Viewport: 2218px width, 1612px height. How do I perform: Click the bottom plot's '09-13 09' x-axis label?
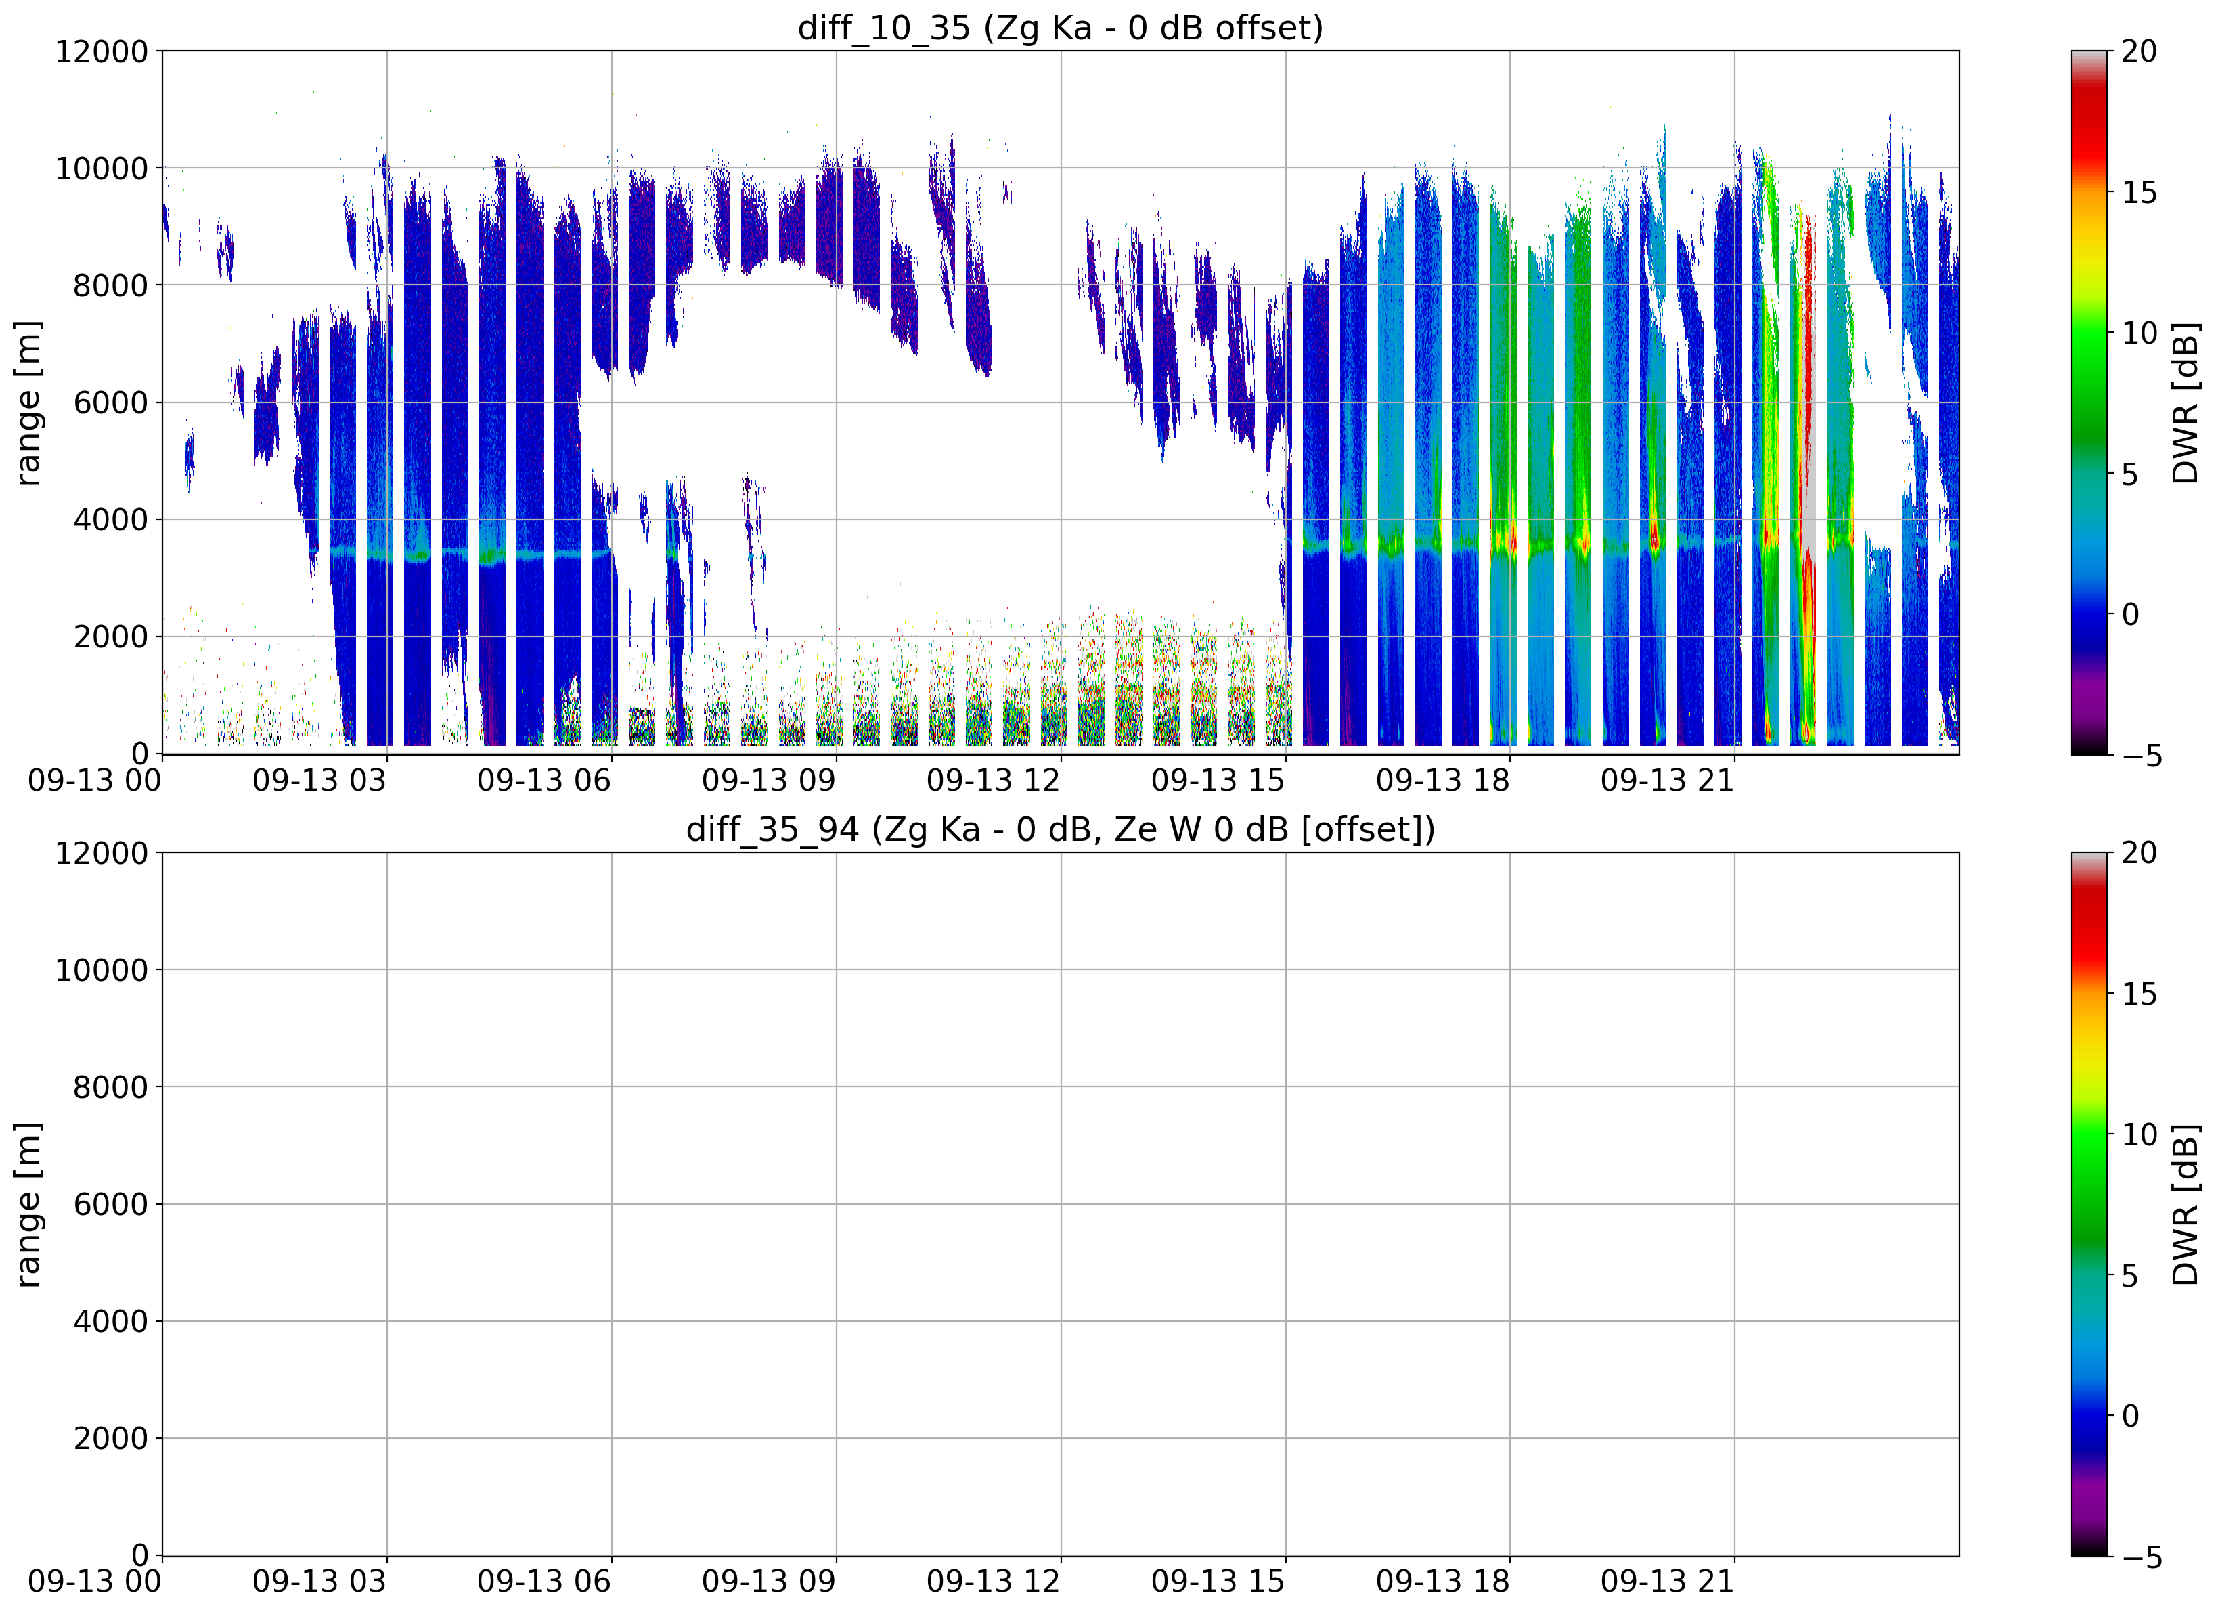pyautogui.click(x=769, y=1582)
